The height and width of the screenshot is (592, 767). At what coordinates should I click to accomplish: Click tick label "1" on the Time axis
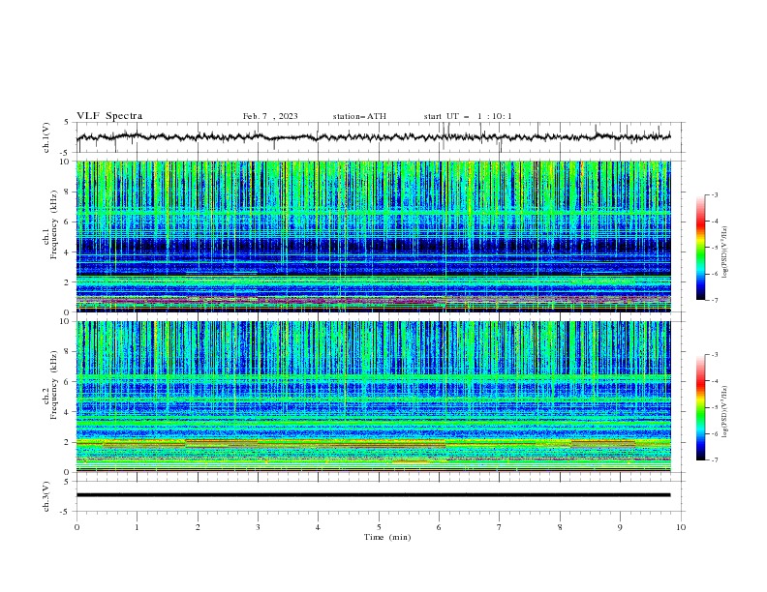(x=137, y=527)
